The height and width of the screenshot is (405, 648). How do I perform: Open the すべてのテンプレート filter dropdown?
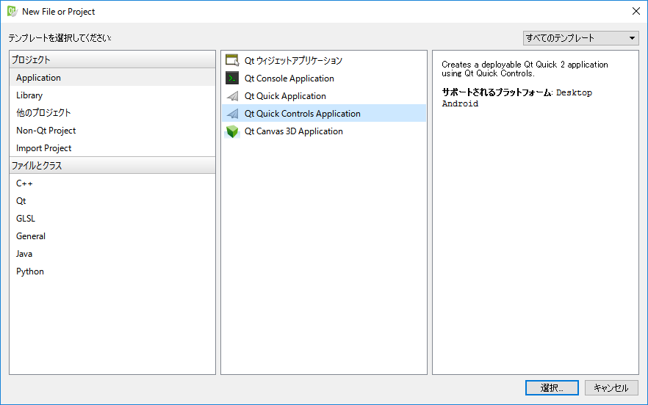580,38
